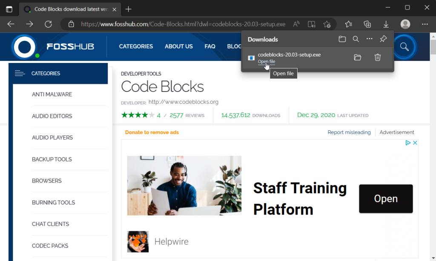Click the green star rating
Screen dimensions: 436x261
click(x=138, y=115)
